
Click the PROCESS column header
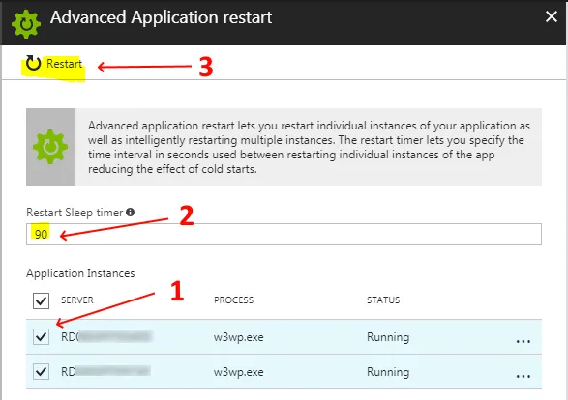tap(233, 300)
